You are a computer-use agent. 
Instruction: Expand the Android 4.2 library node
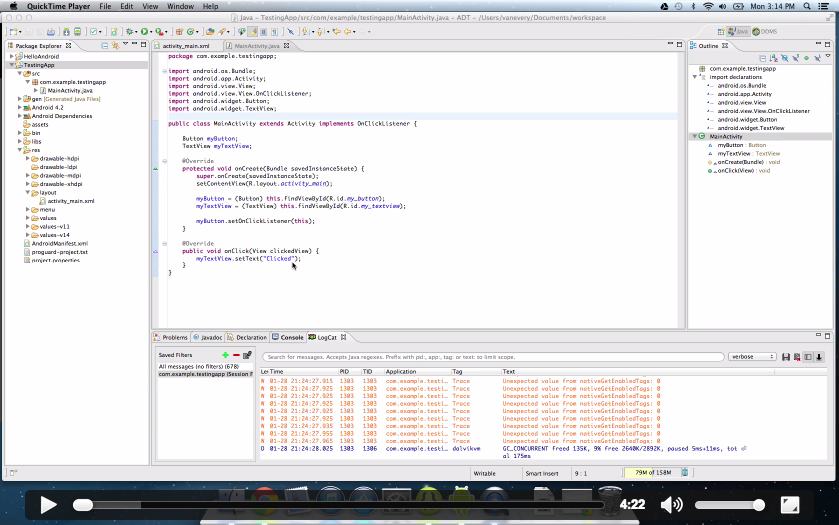[x=20, y=107]
